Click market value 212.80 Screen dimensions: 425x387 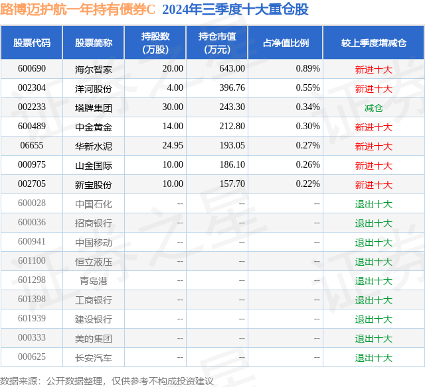click(x=232, y=127)
